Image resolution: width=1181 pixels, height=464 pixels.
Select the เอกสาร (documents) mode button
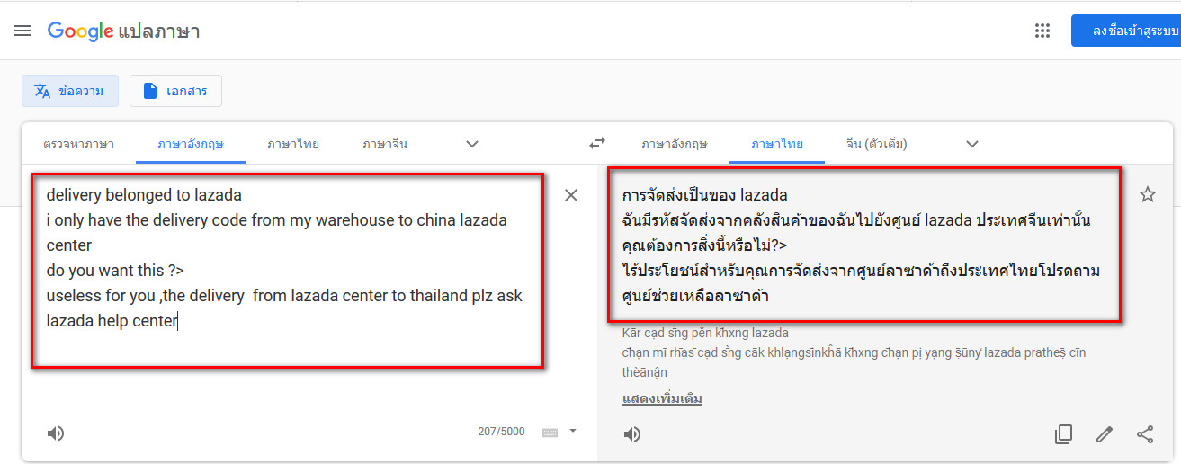(x=175, y=91)
